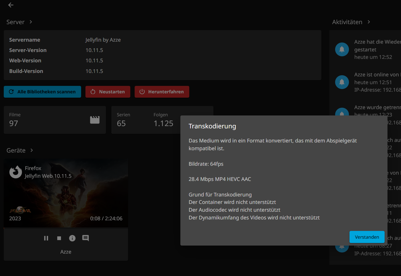Click Jellyfin Web 10.11.5 label
Screen dimensions: 401x276
(48, 176)
